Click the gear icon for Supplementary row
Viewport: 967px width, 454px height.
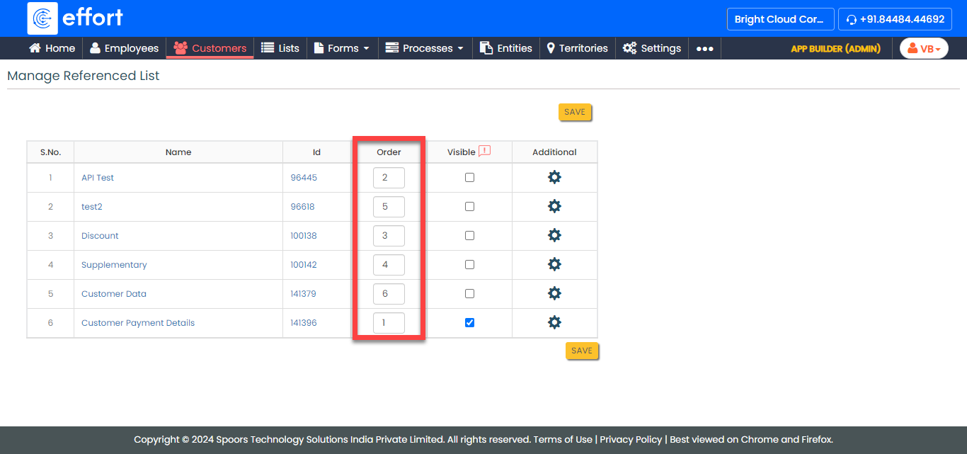554,264
